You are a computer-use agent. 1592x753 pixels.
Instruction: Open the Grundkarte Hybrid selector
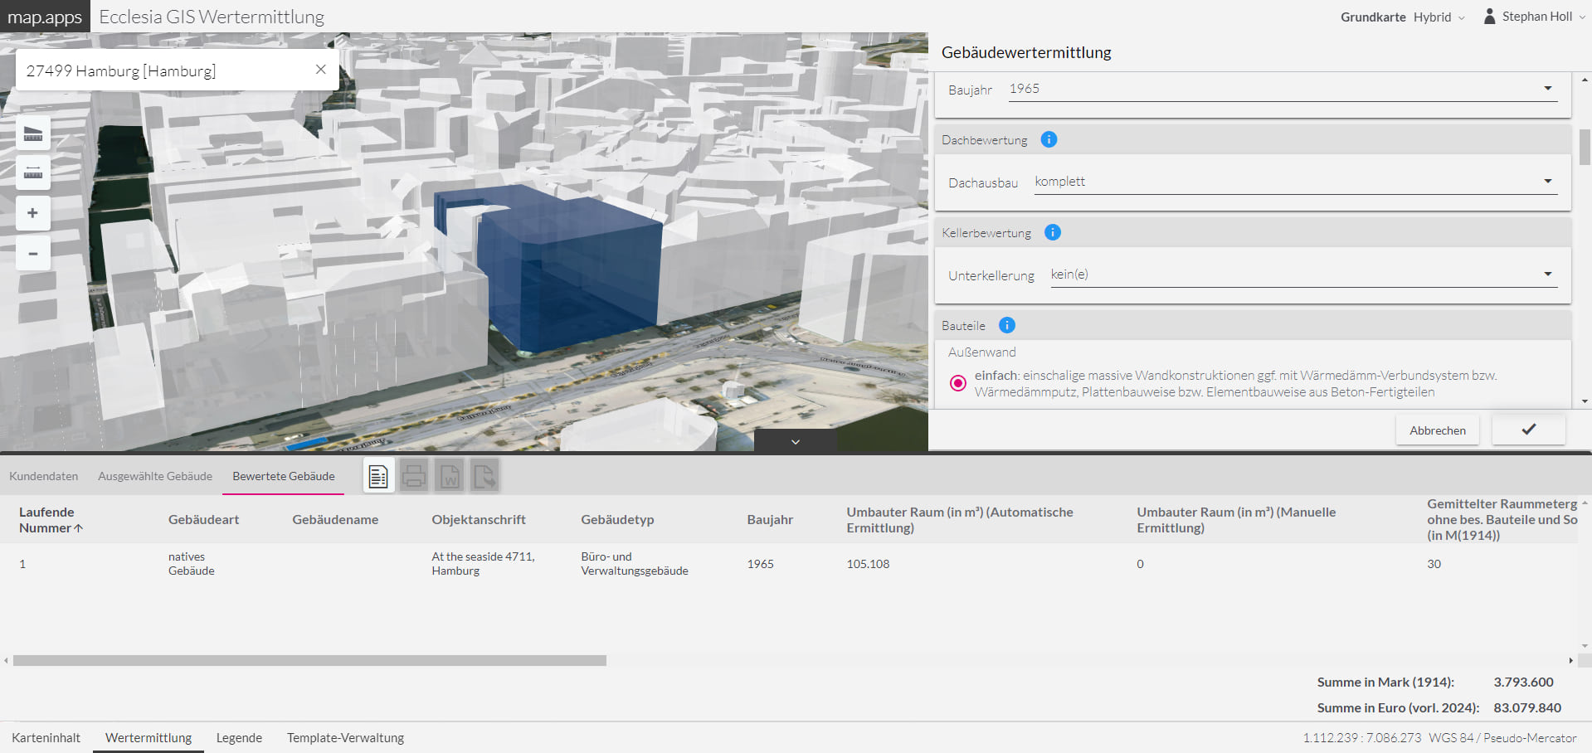1439,17
